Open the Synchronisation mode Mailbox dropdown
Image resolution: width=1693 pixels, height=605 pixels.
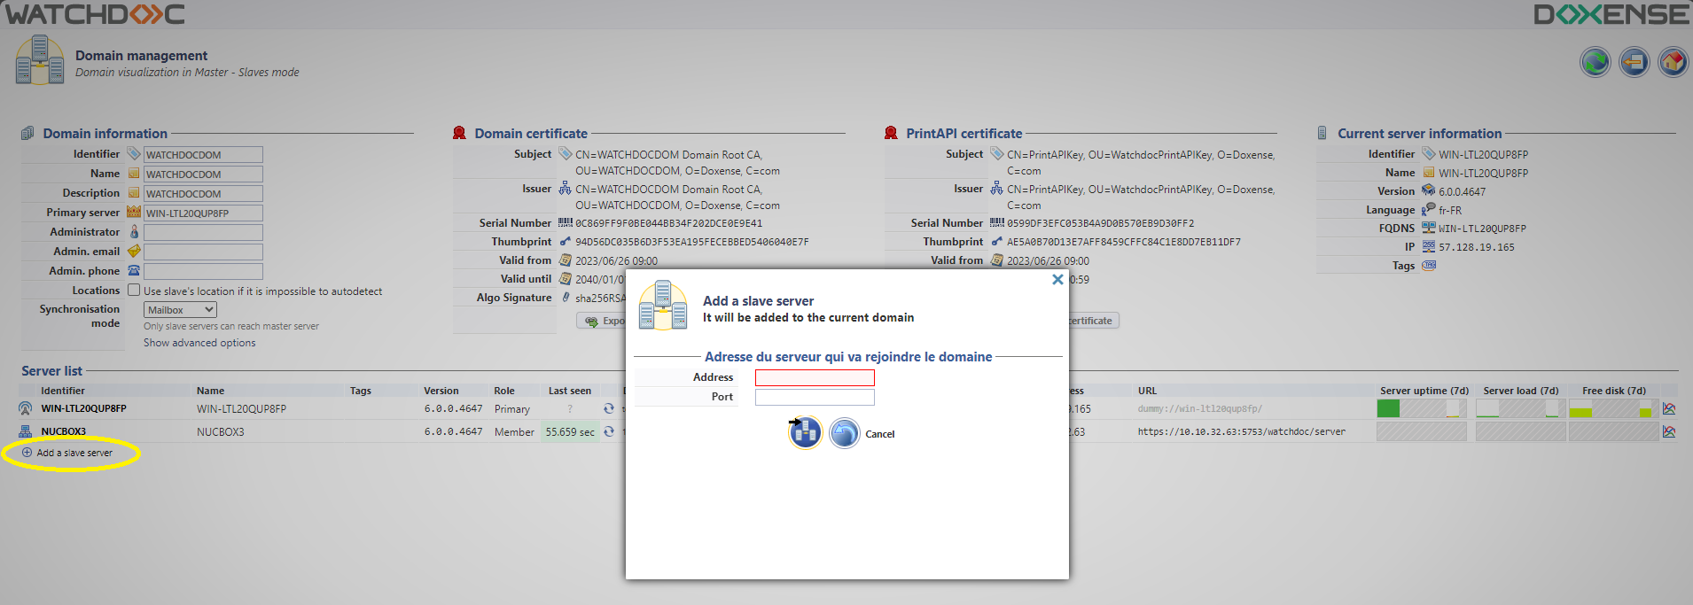[x=180, y=310]
